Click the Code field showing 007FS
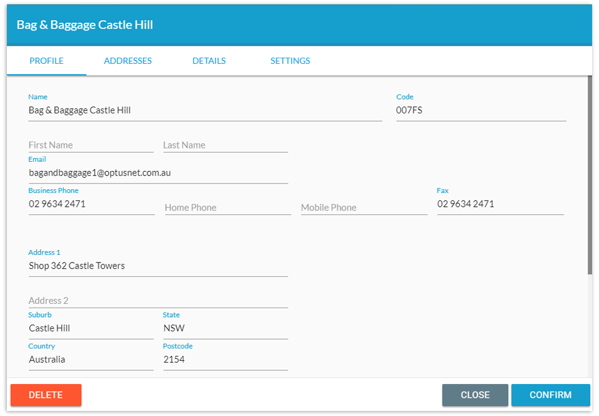 [481, 110]
